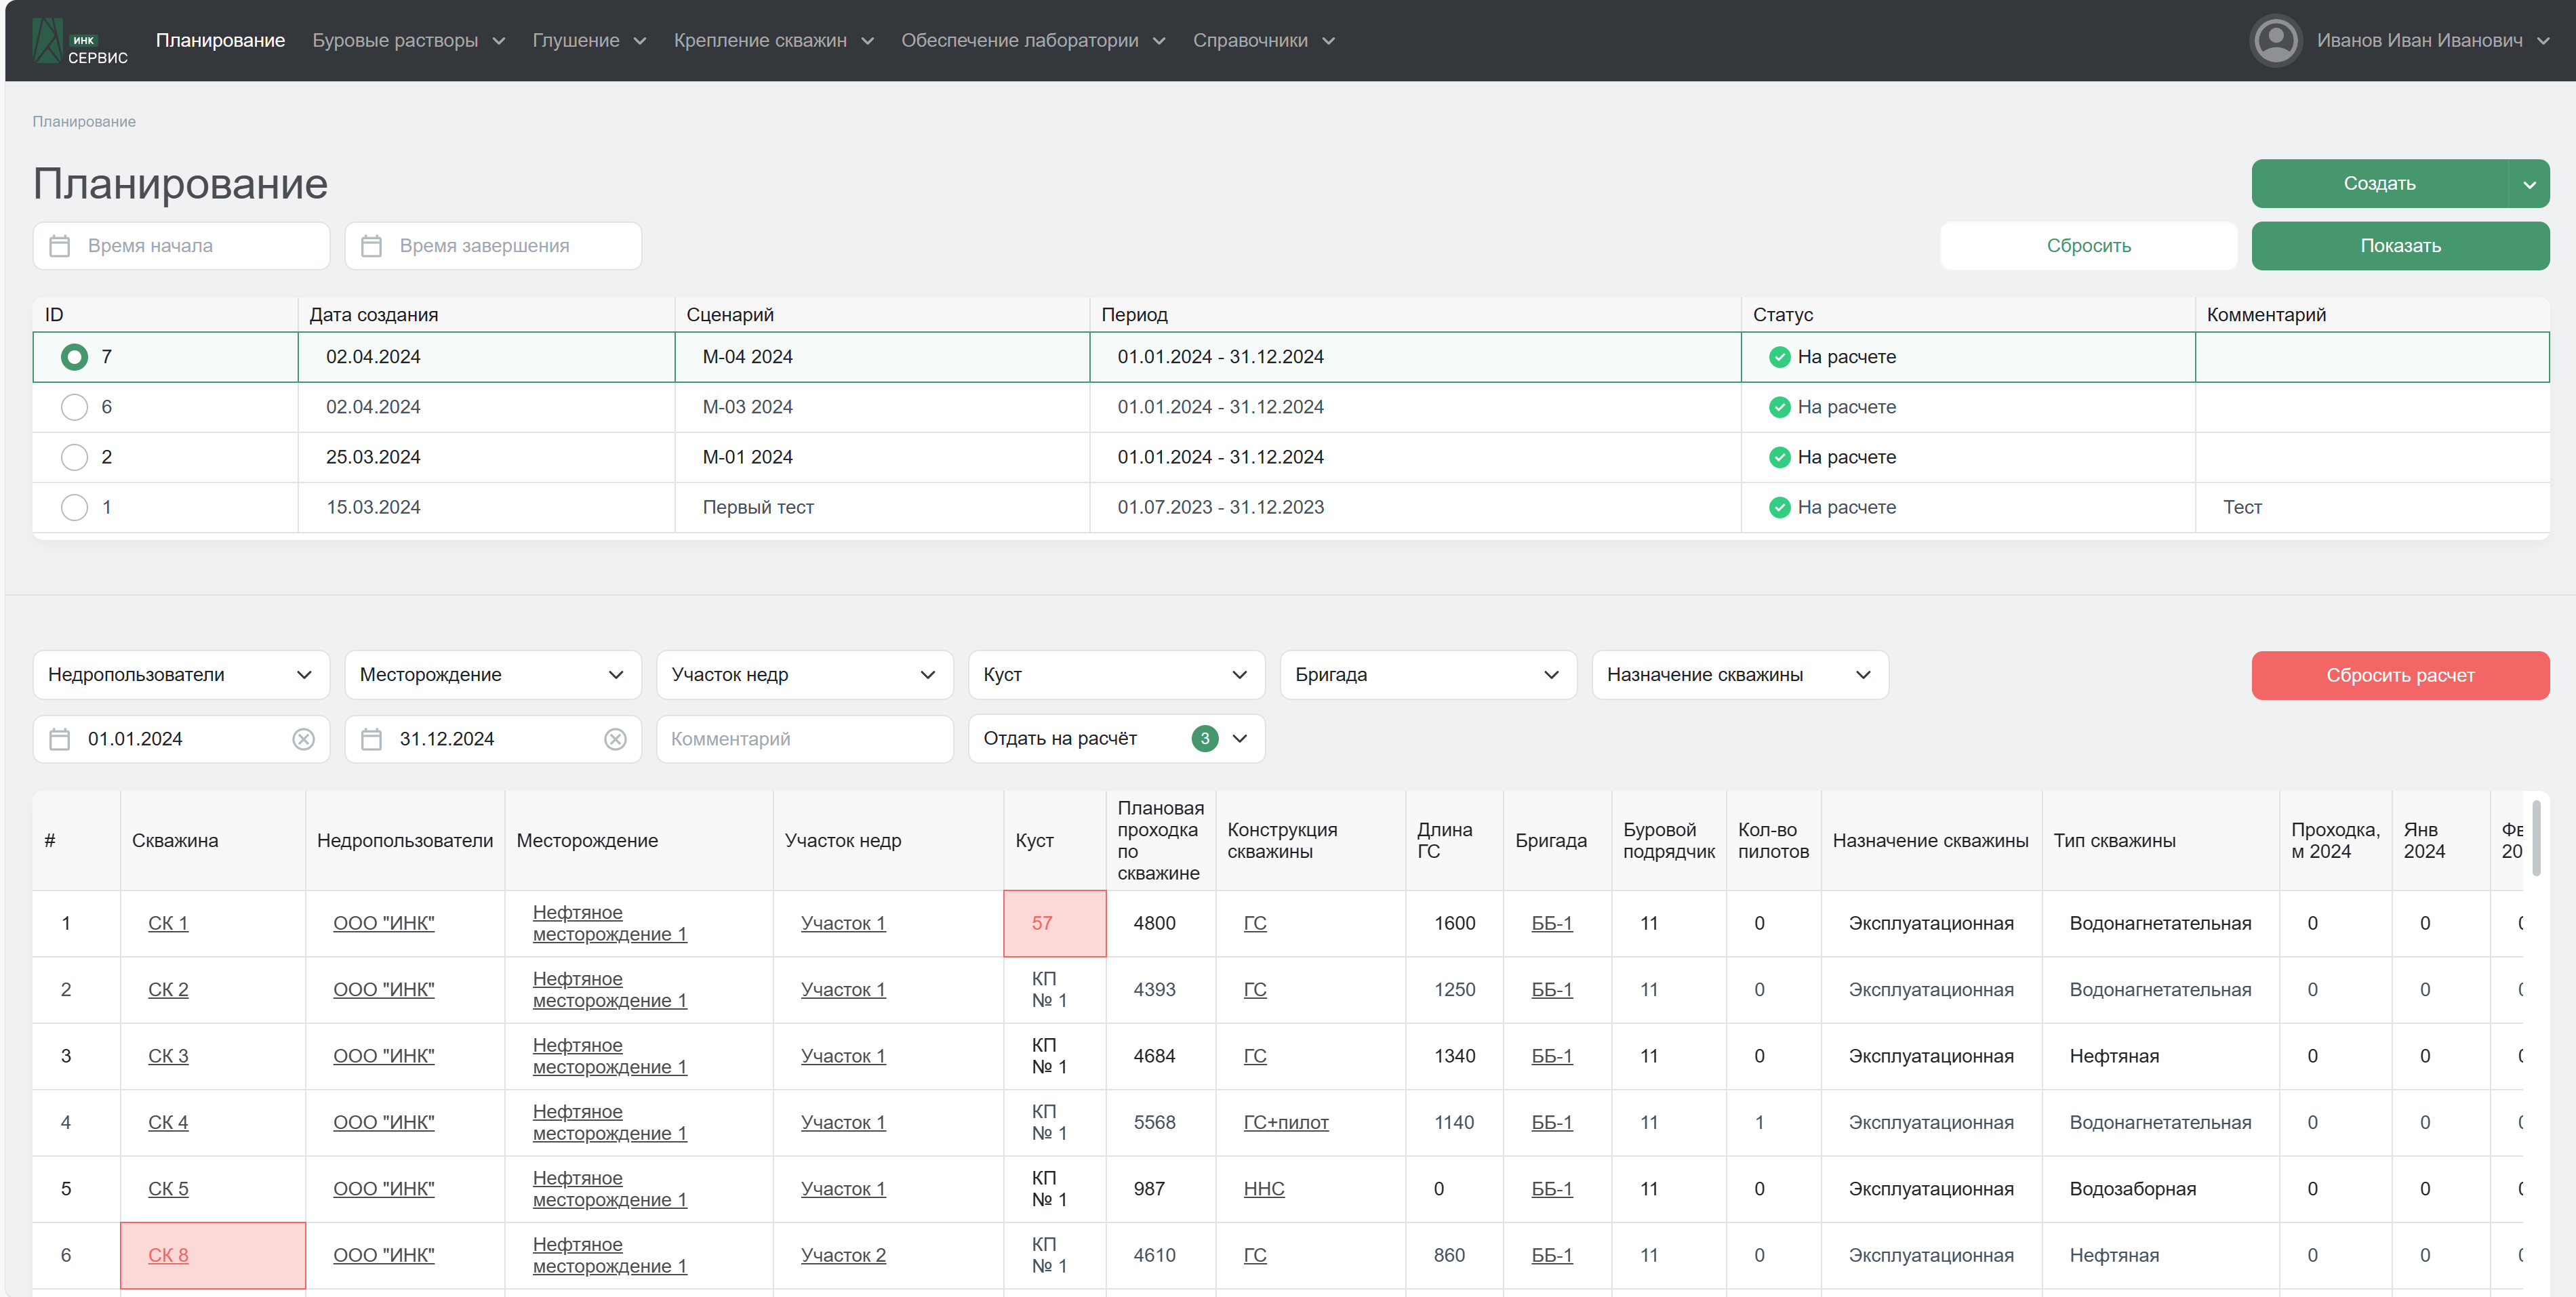Click the Время начала input field
Image resolution: width=2576 pixels, height=1297 pixels.
pyautogui.click(x=181, y=246)
